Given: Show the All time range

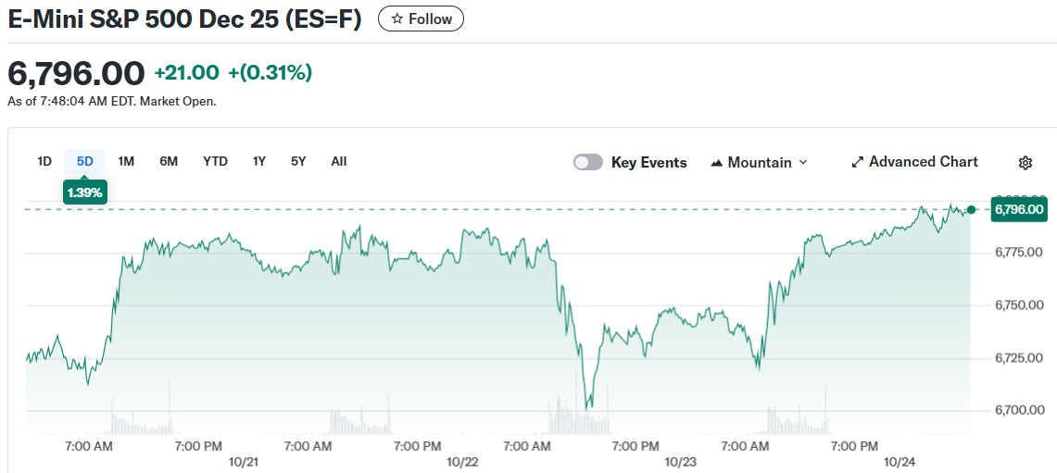Looking at the screenshot, I should tap(339, 161).
